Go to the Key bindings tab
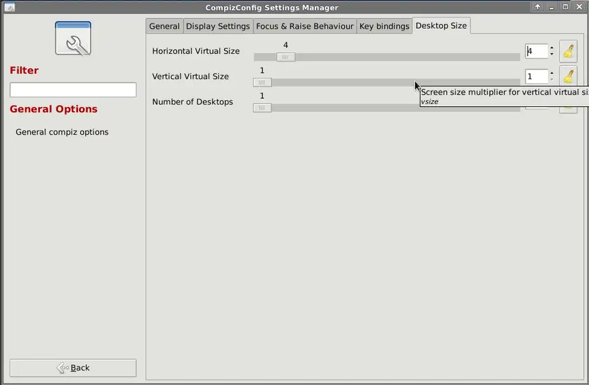Viewport: 589px width, 385px height. click(x=384, y=26)
